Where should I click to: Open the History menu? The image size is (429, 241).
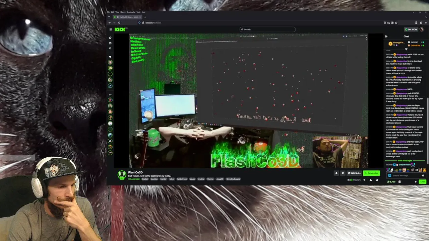[123, 12]
